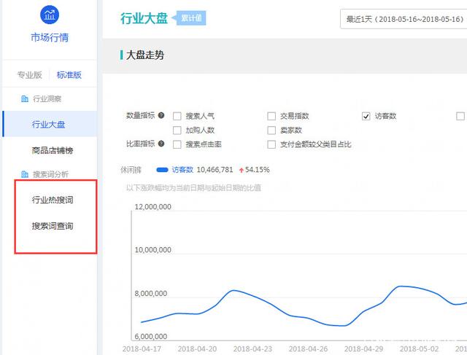Check the 支付金额较父类目占比 checkbox
Screen dimensions: 467x355
click(x=271, y=144)
